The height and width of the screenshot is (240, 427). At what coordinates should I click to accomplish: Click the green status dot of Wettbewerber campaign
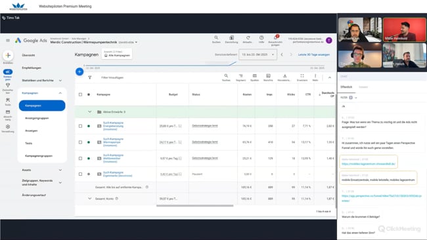tap(89, 158)
